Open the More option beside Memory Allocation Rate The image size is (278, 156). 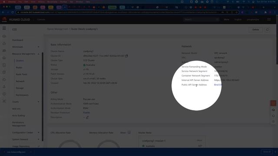tap(126, 133)
